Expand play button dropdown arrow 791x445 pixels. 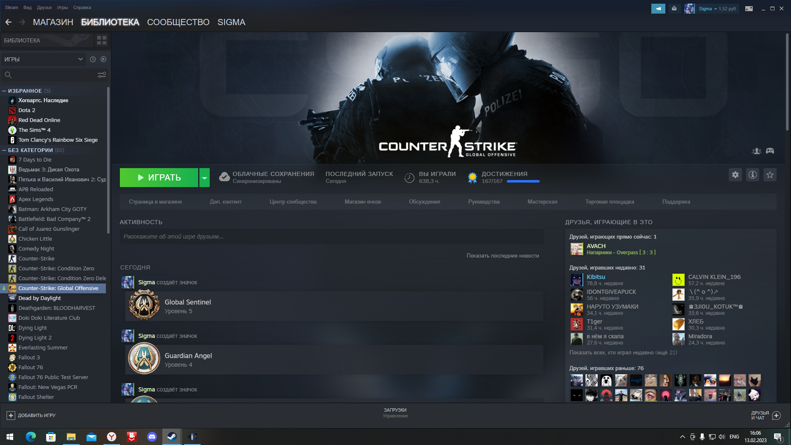pyautogui.click(x=204, y=178)
